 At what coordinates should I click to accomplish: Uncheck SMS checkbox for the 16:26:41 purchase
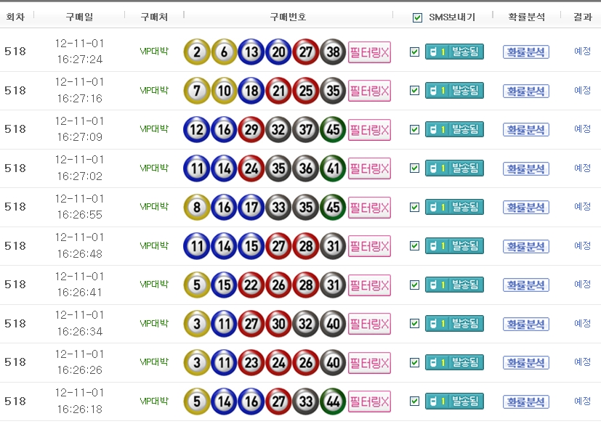click(x=415, y=285)
